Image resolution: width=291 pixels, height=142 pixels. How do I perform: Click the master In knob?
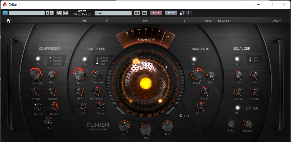click(x=124, y=126)
